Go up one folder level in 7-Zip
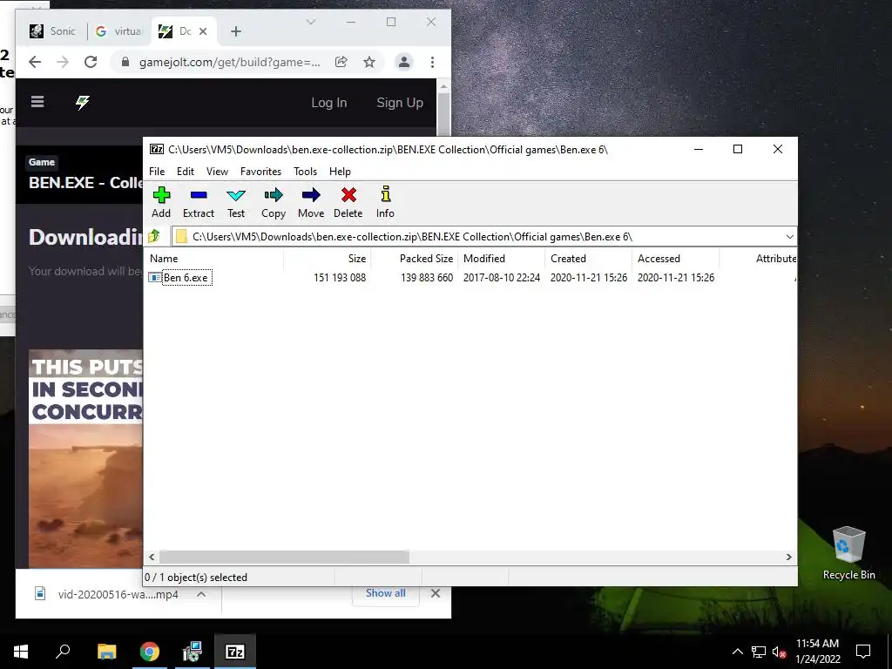The height and width of the screenshot is (669, 892). pos(154,236)
